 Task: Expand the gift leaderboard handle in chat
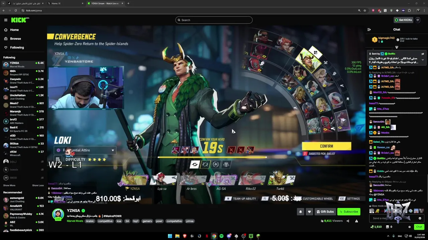click(x=397, y=47)
